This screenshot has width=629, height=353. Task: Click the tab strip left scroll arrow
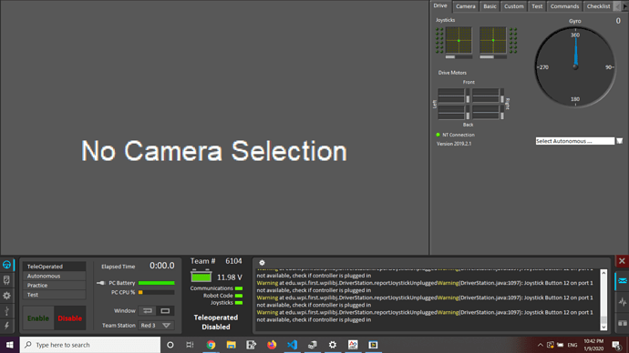(x=617, y=6)
